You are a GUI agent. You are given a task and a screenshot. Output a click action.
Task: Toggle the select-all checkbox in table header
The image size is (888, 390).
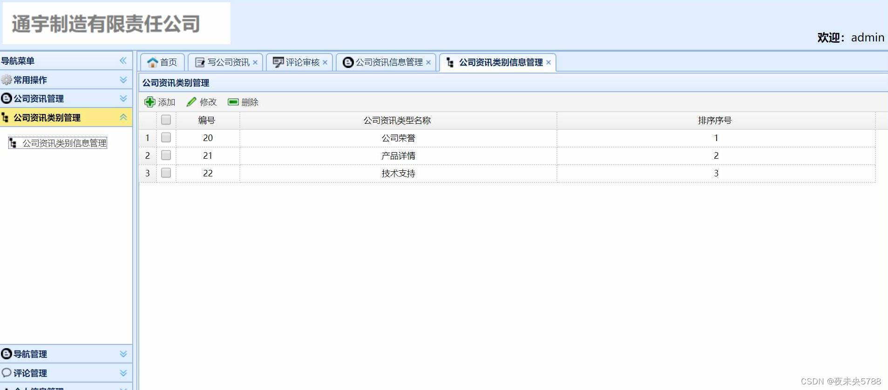point(166,120)
